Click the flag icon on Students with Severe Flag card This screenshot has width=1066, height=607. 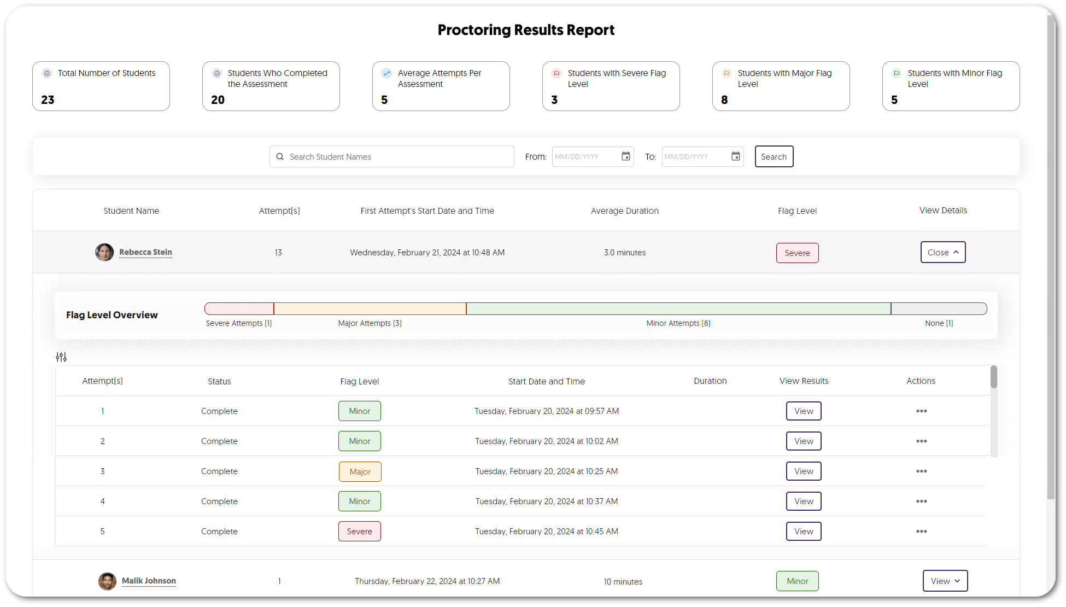(557, 73)
